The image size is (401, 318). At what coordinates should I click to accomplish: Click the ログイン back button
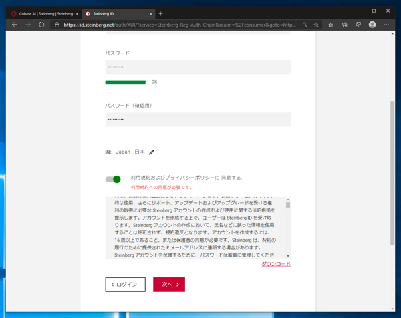coord(126,284)
